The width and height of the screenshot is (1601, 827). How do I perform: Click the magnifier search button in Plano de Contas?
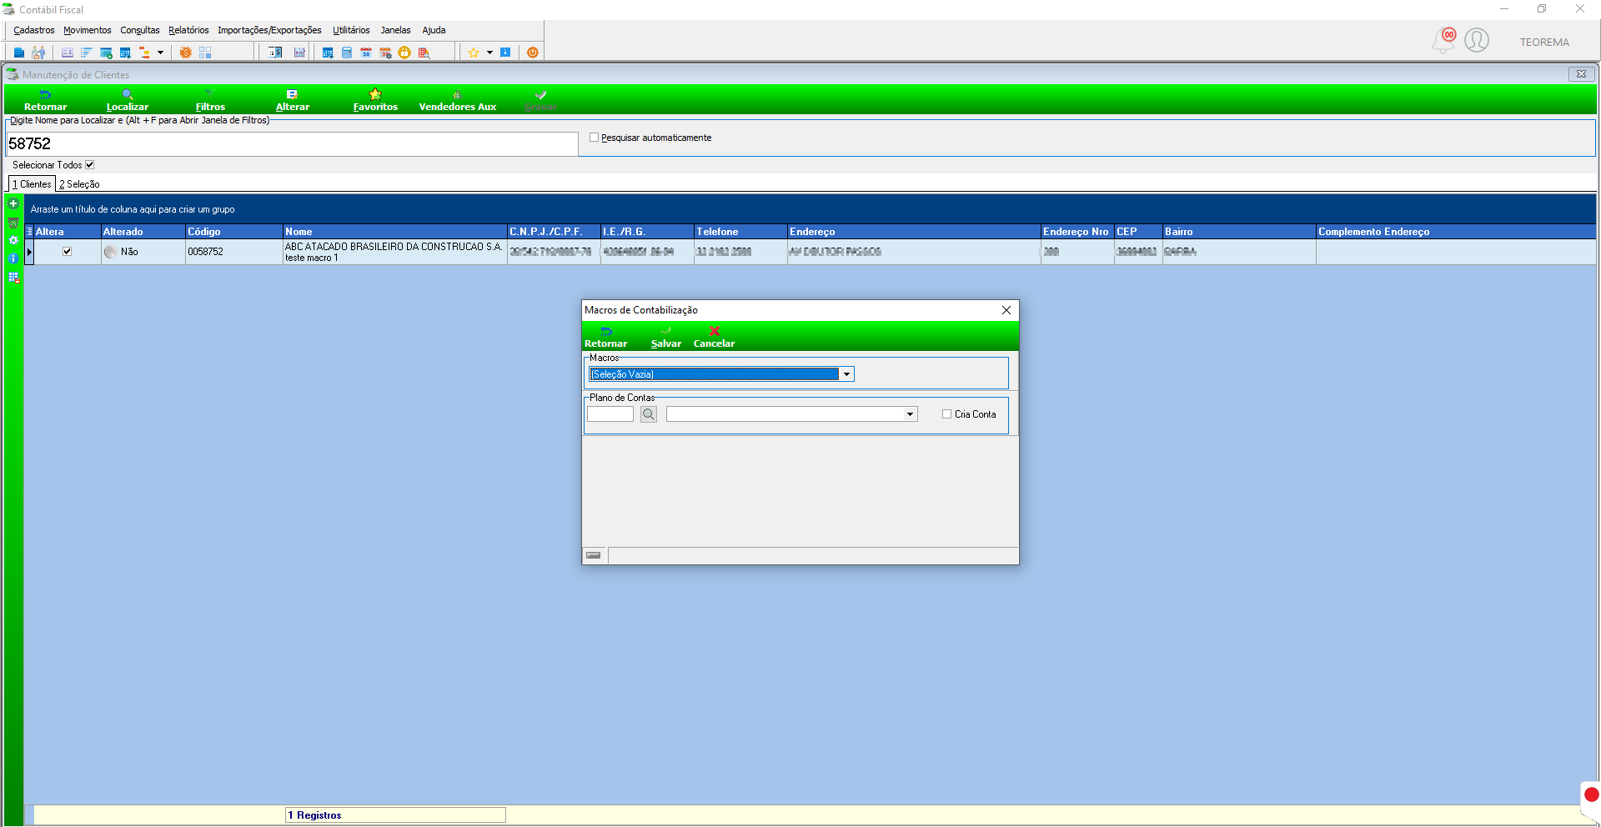coord(649,413)
